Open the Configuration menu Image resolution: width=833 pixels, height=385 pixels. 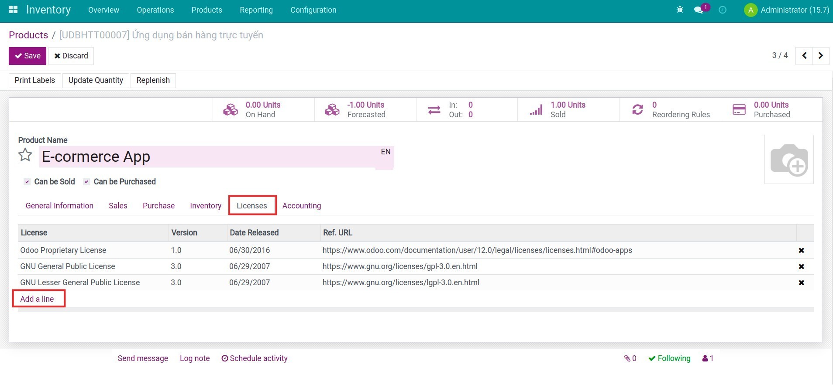click(313, 10)
